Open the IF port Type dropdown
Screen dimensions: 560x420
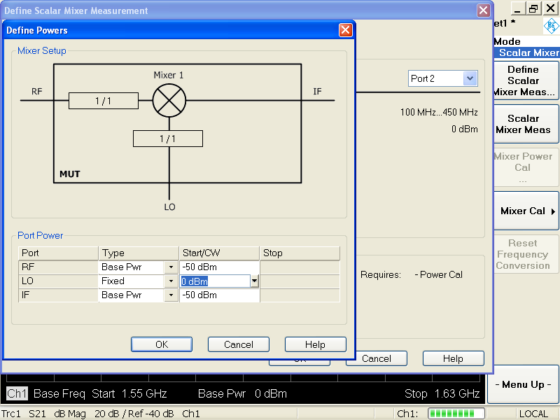[171, 295]
